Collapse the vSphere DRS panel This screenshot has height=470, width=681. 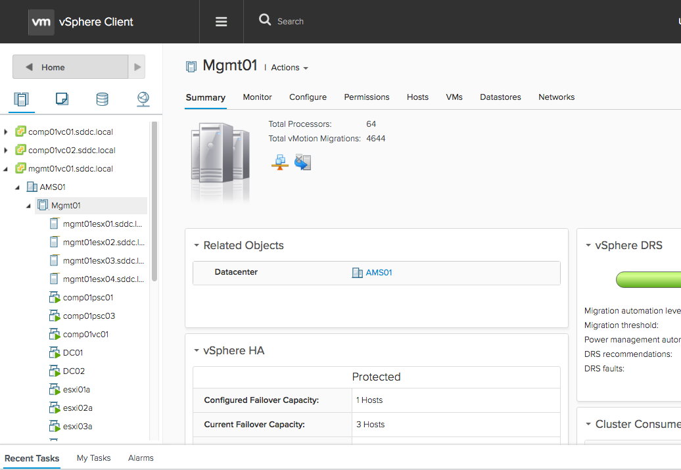click(x=588, y=245)
